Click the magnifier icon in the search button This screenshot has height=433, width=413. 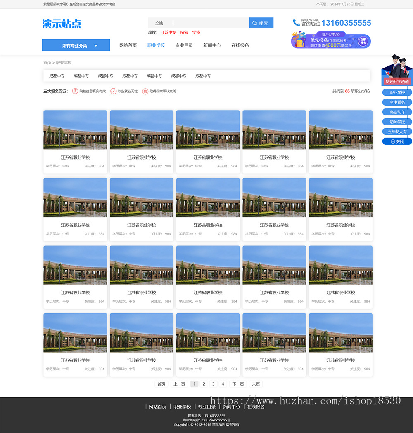coord(254,23)
